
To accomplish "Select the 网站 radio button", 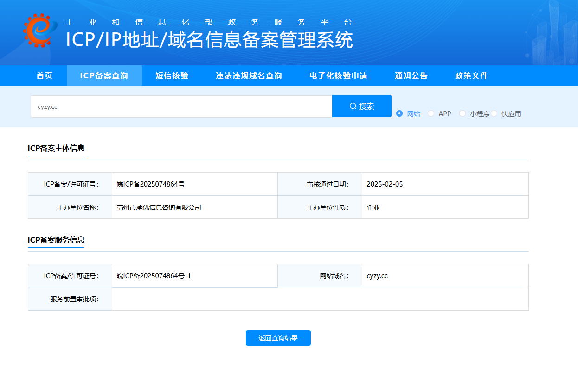I will (x=399, y=113).
